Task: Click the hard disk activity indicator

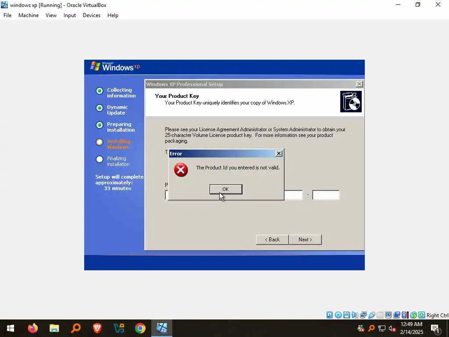Action: click(330, 315)
